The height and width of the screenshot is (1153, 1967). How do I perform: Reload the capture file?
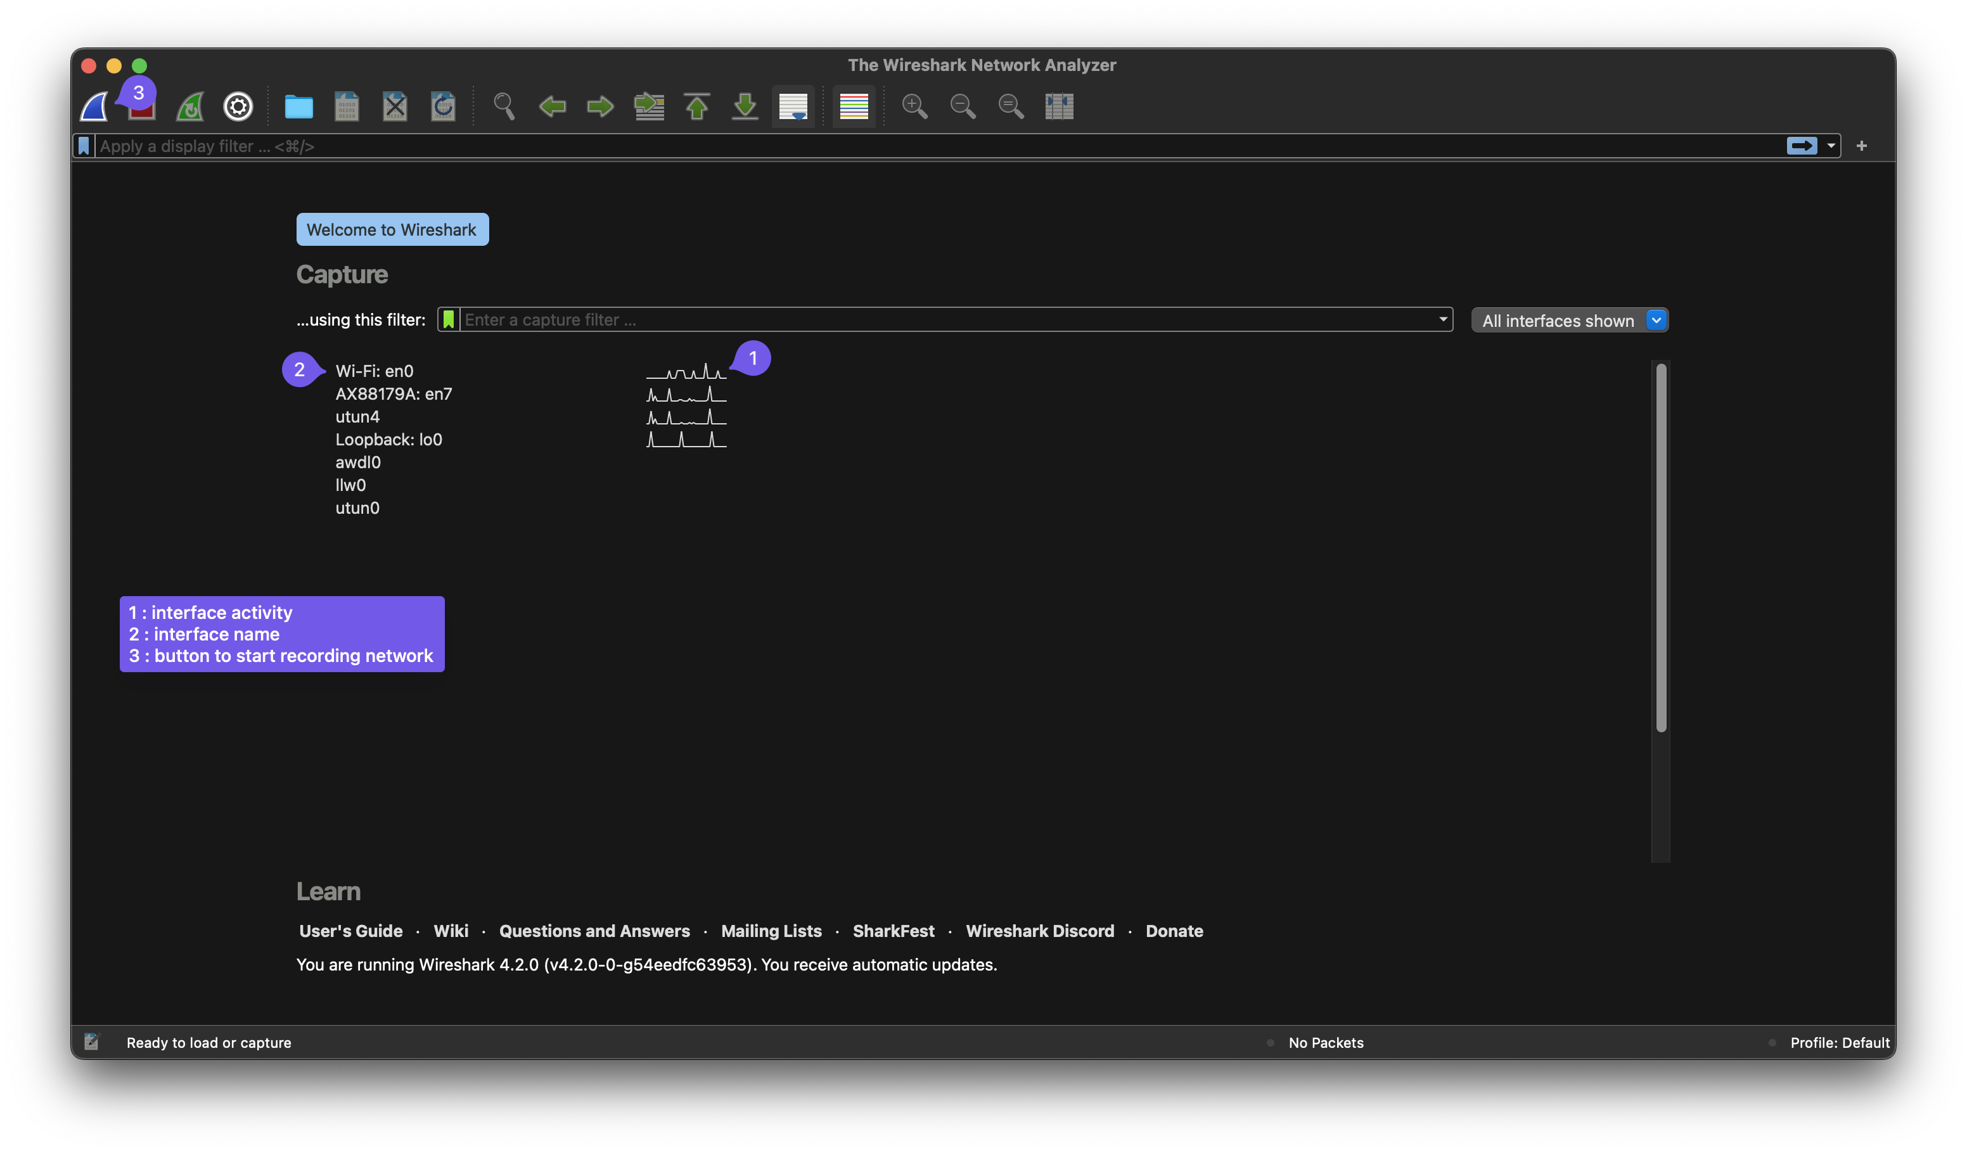tap(442, 106)
